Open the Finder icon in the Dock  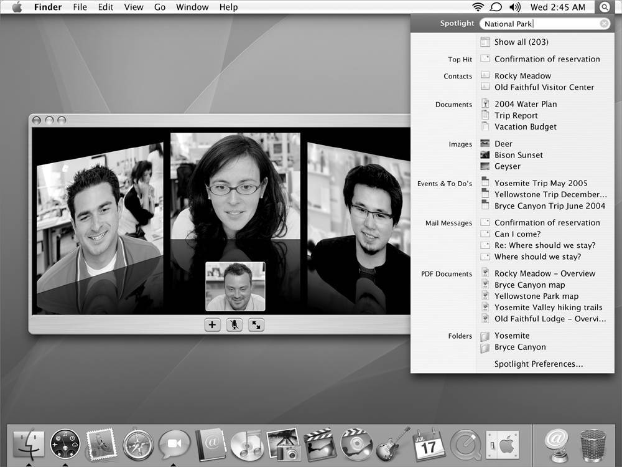pos(29,444)
